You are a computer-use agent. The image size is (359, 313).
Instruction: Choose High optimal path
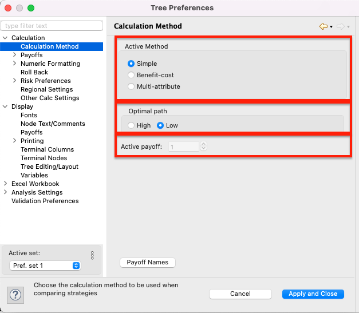pos(131,125)
